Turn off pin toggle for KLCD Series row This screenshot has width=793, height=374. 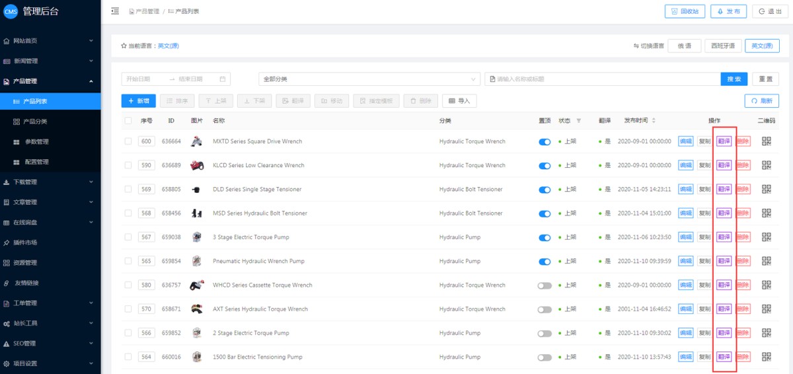click(545, 166)
